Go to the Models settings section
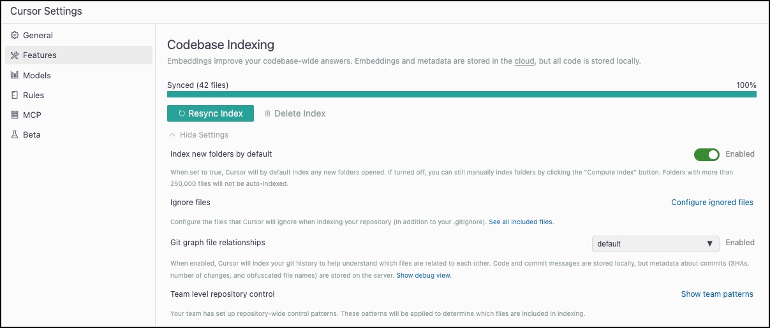Screen dimensions: 770x328 point(79,75)
